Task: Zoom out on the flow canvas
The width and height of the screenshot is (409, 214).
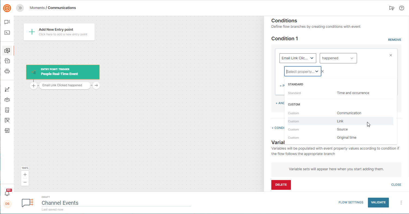Action: click(25, 182)
